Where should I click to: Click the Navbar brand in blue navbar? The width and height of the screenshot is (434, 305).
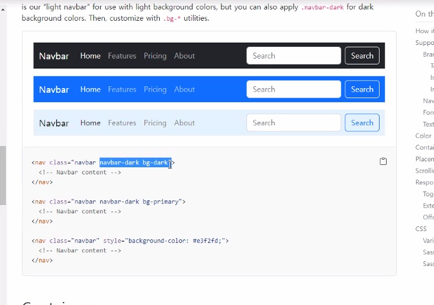tap(54, 89)
